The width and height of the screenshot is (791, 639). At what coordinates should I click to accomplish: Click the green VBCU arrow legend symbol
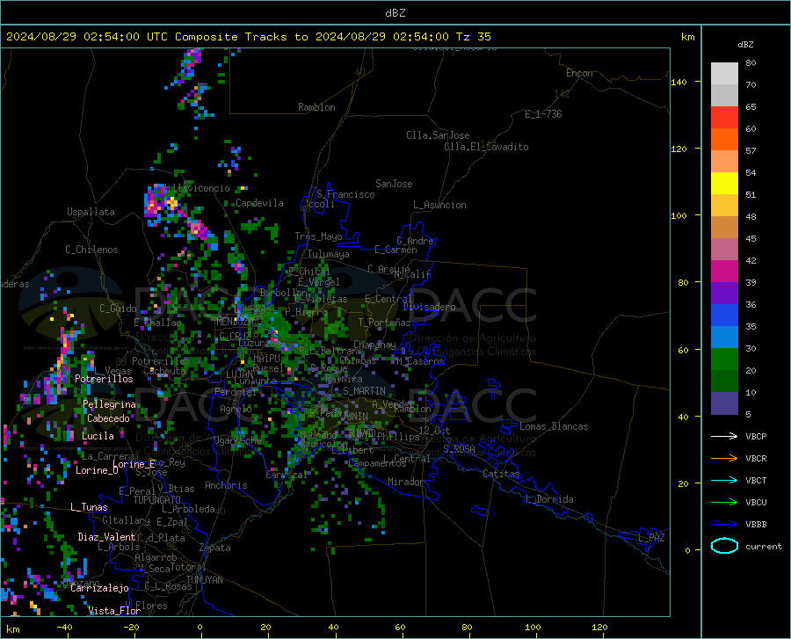(x=724, y=502)
